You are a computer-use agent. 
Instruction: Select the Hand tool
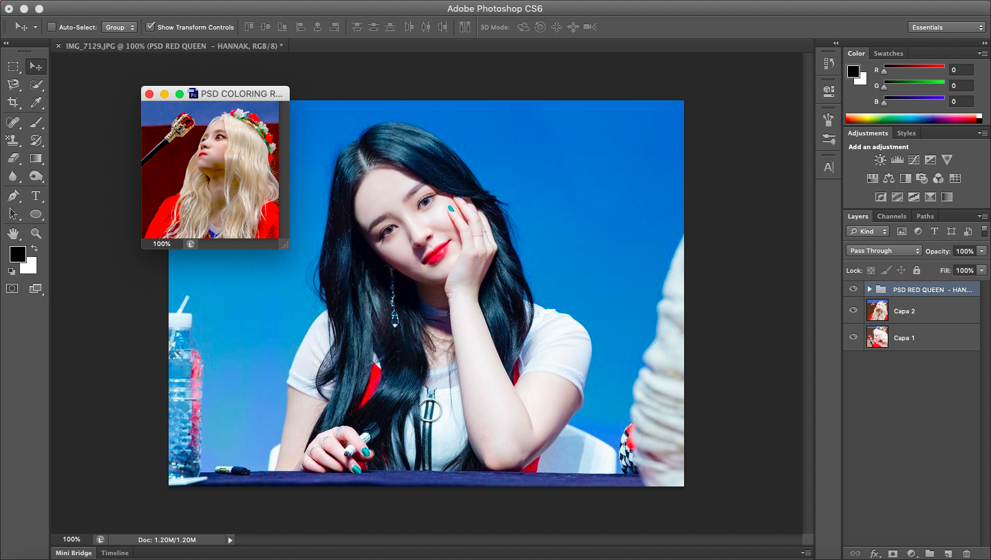click(13, 234)
